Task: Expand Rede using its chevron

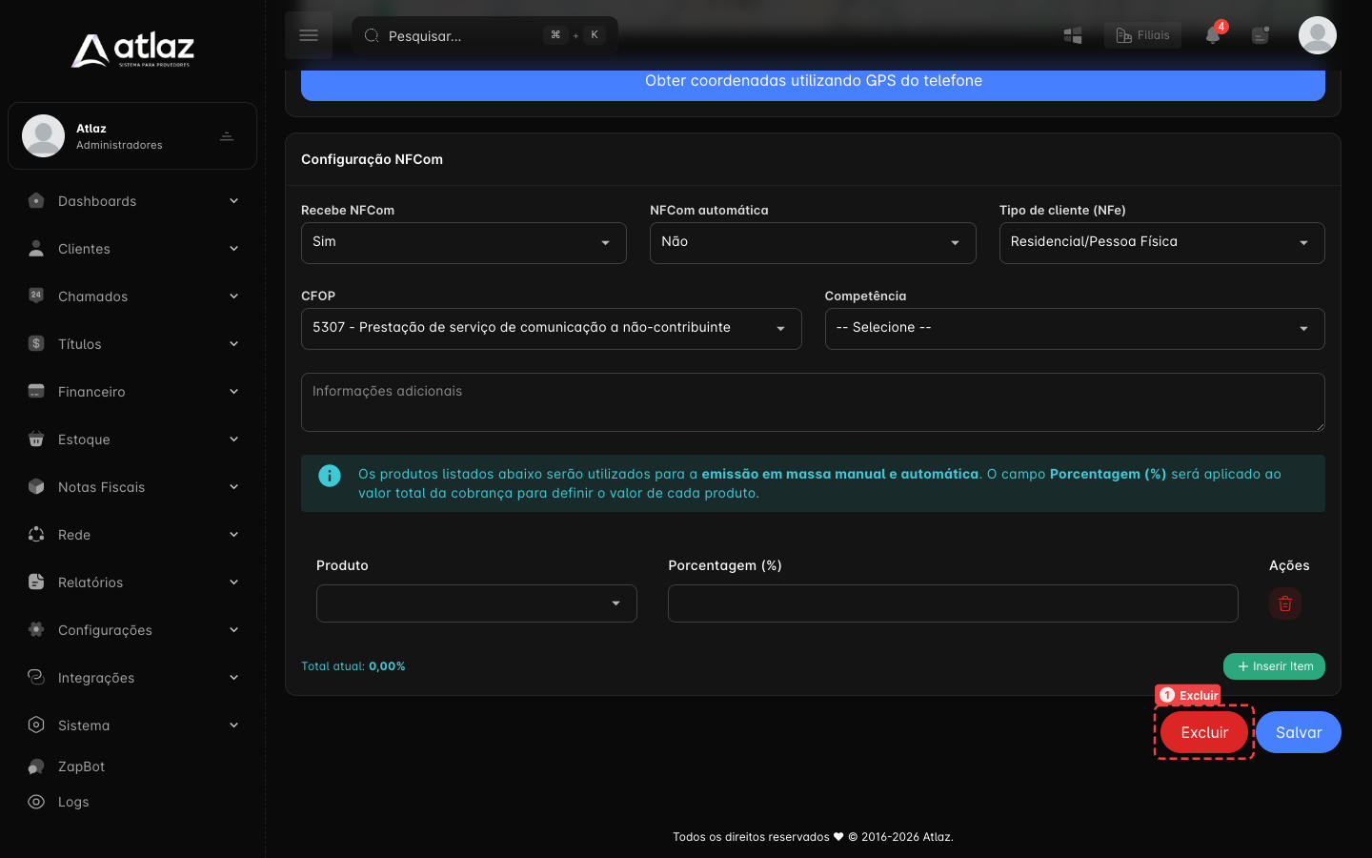Action: point(233,535)
